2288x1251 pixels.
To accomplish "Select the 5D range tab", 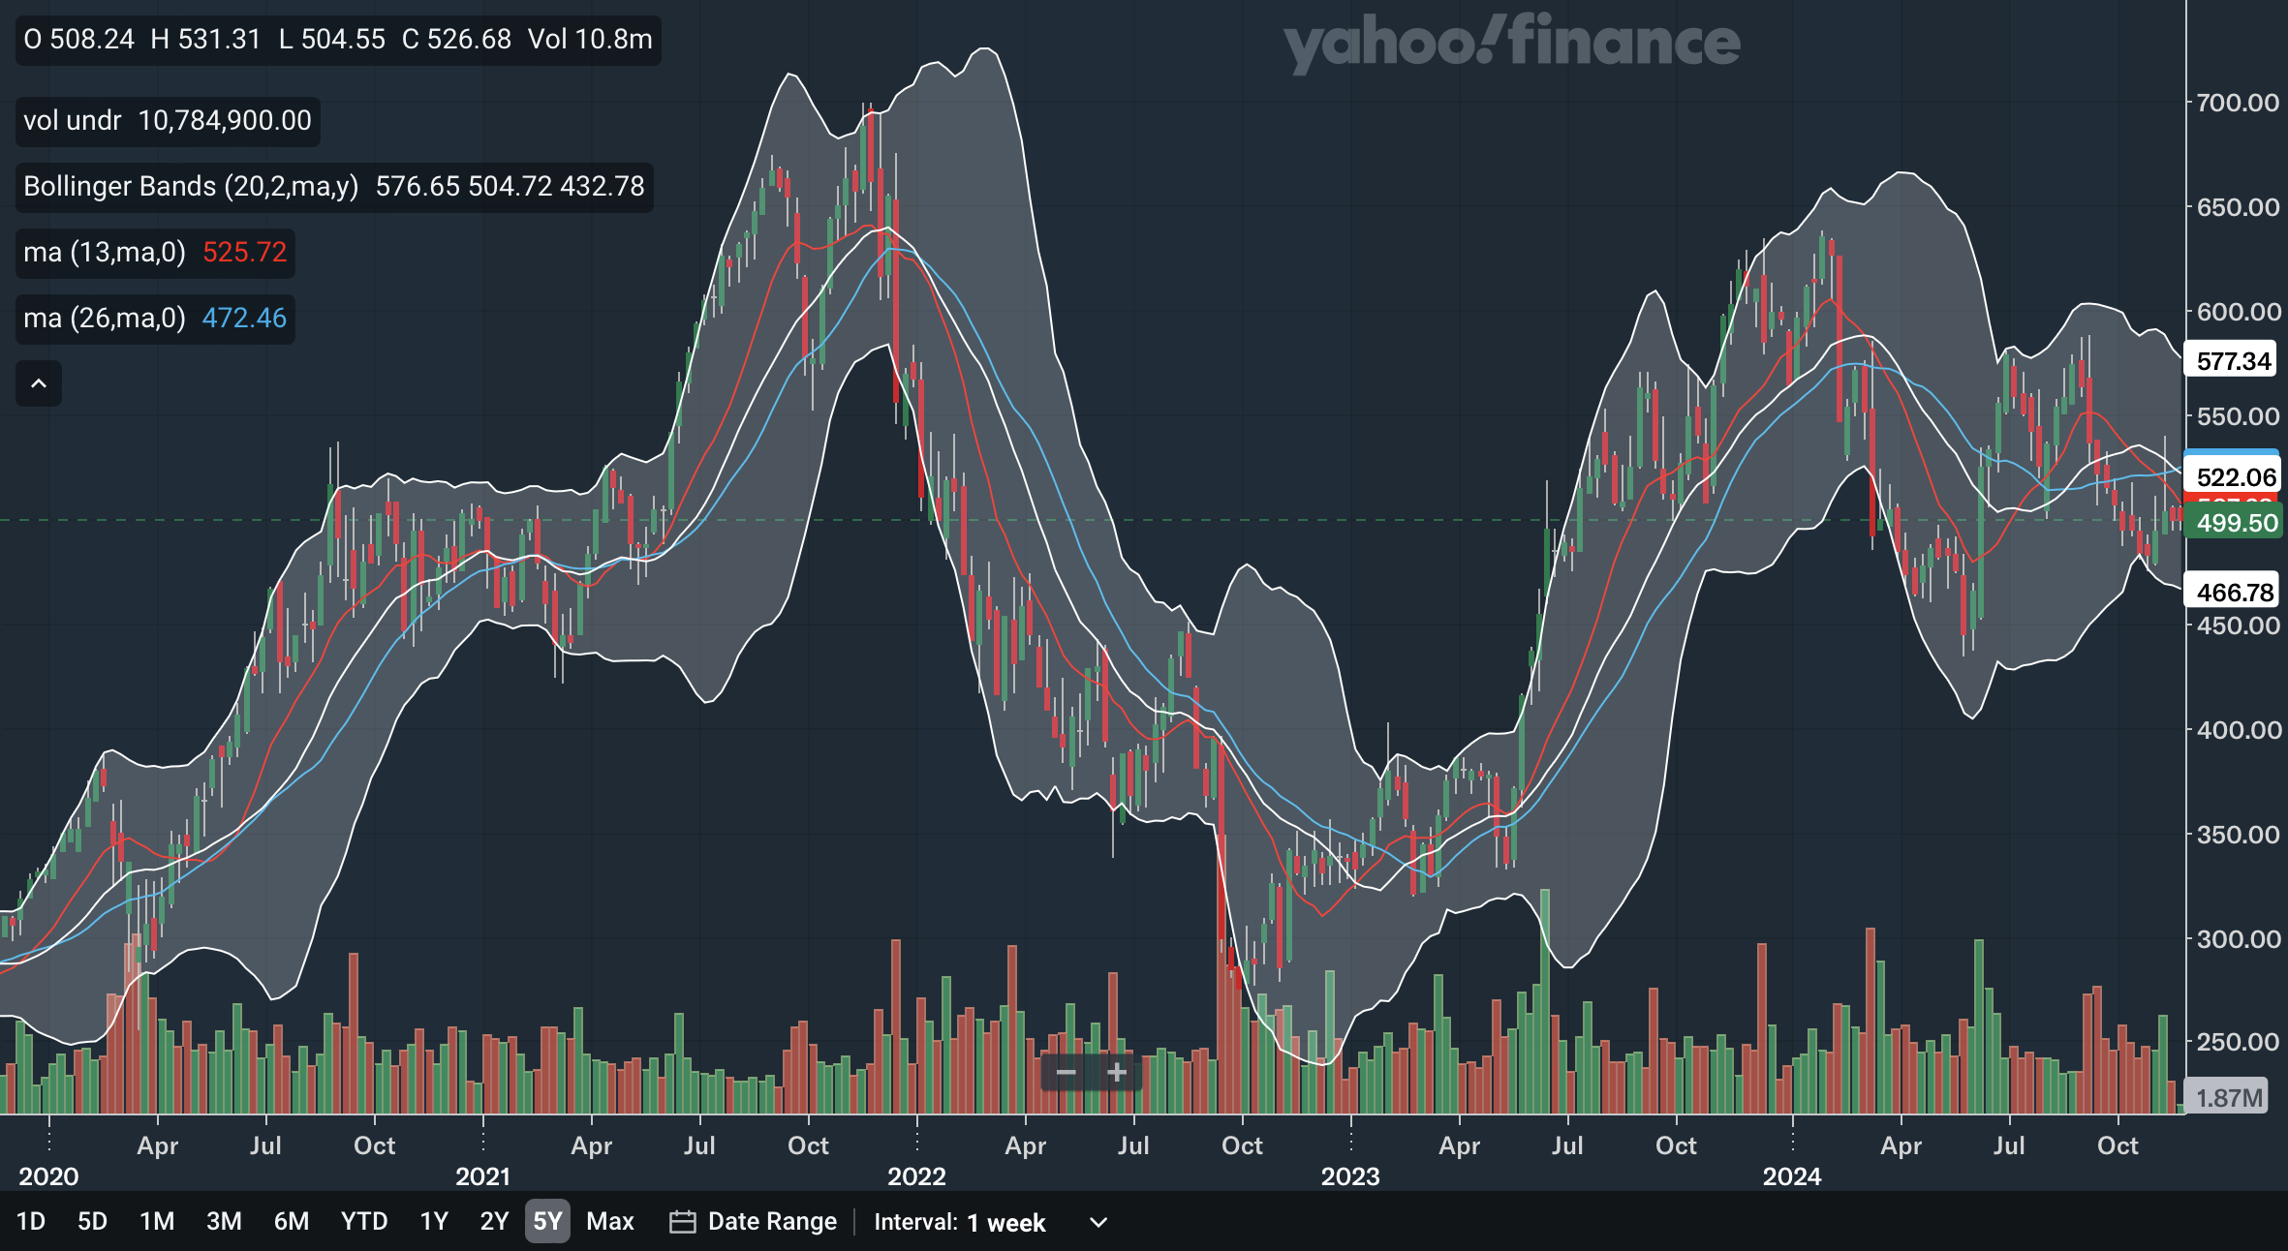I will (92, 1221).
